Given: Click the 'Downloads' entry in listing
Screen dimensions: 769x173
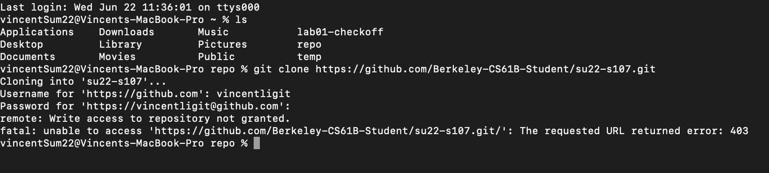Looking at the screenshot, I should click(126, 32).
